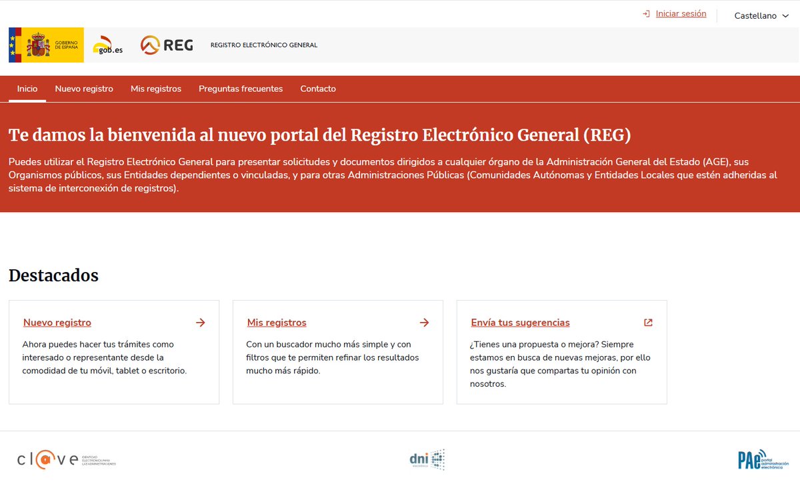Click the Destacados heading
Image resolution: width=800 pixels, height=486 pixels.
pos(53,275)
